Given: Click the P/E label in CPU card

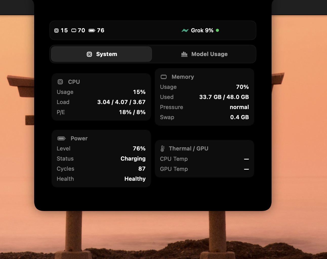Looking at the screenshot, I should tap(61, 112).
